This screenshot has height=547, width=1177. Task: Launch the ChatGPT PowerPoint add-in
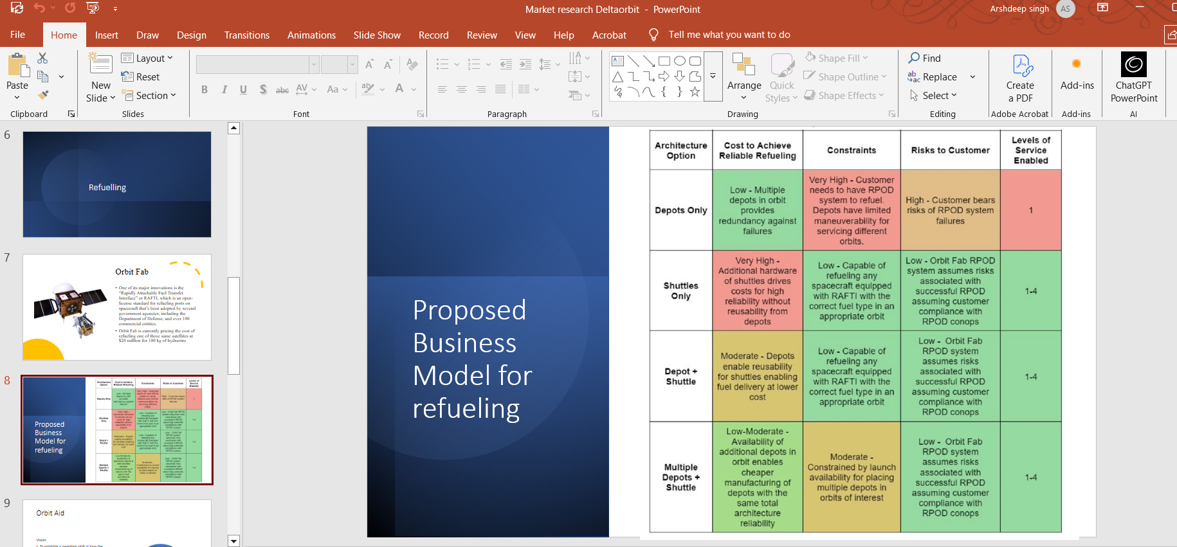(x=1133, y=77)
